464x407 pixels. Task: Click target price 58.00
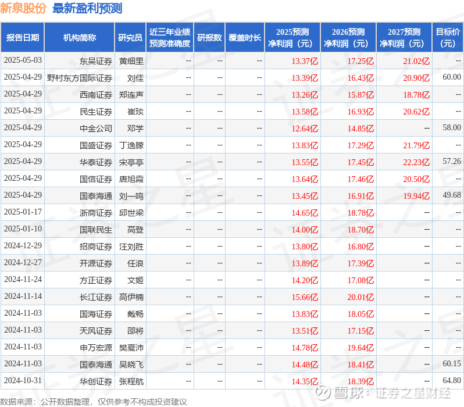tap(452, 127)
